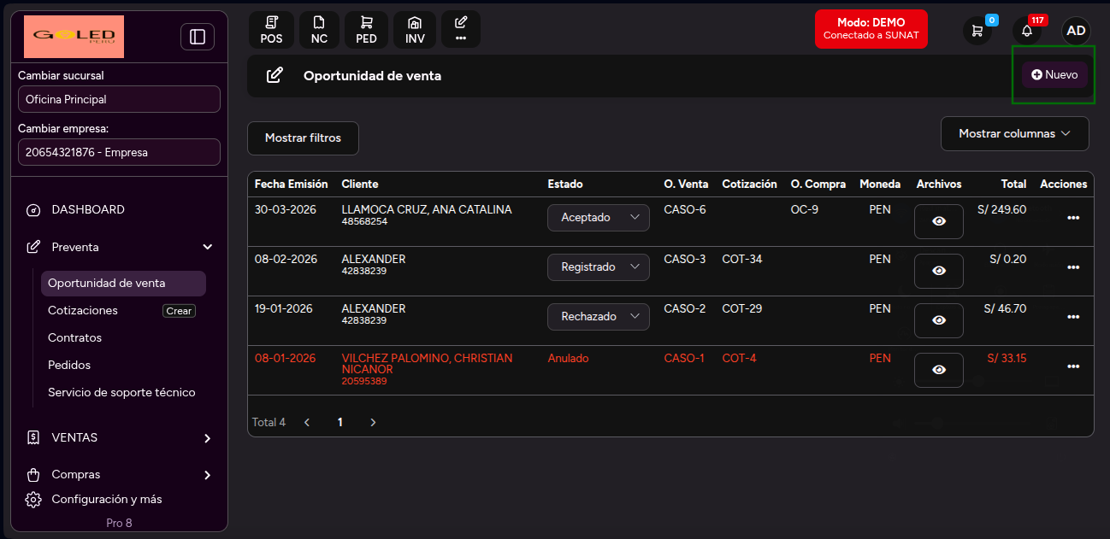Open Servicio de soporte técnico item

pos(121,393)
